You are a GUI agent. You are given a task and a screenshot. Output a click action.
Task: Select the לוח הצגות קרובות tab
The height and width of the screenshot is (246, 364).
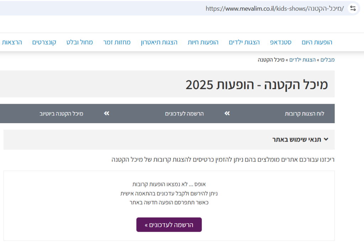point(305,114)
